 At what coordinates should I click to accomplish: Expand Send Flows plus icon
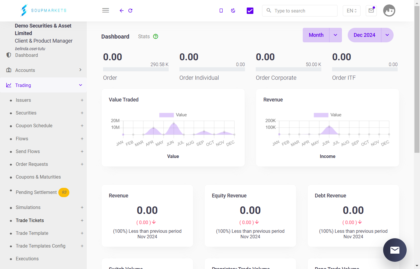82,152
